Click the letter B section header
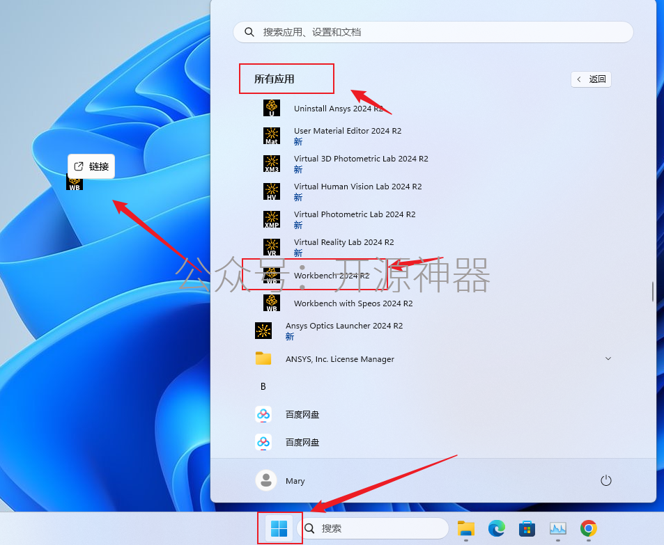Screen dimensions: 664x545 click(x=263, y=386)
